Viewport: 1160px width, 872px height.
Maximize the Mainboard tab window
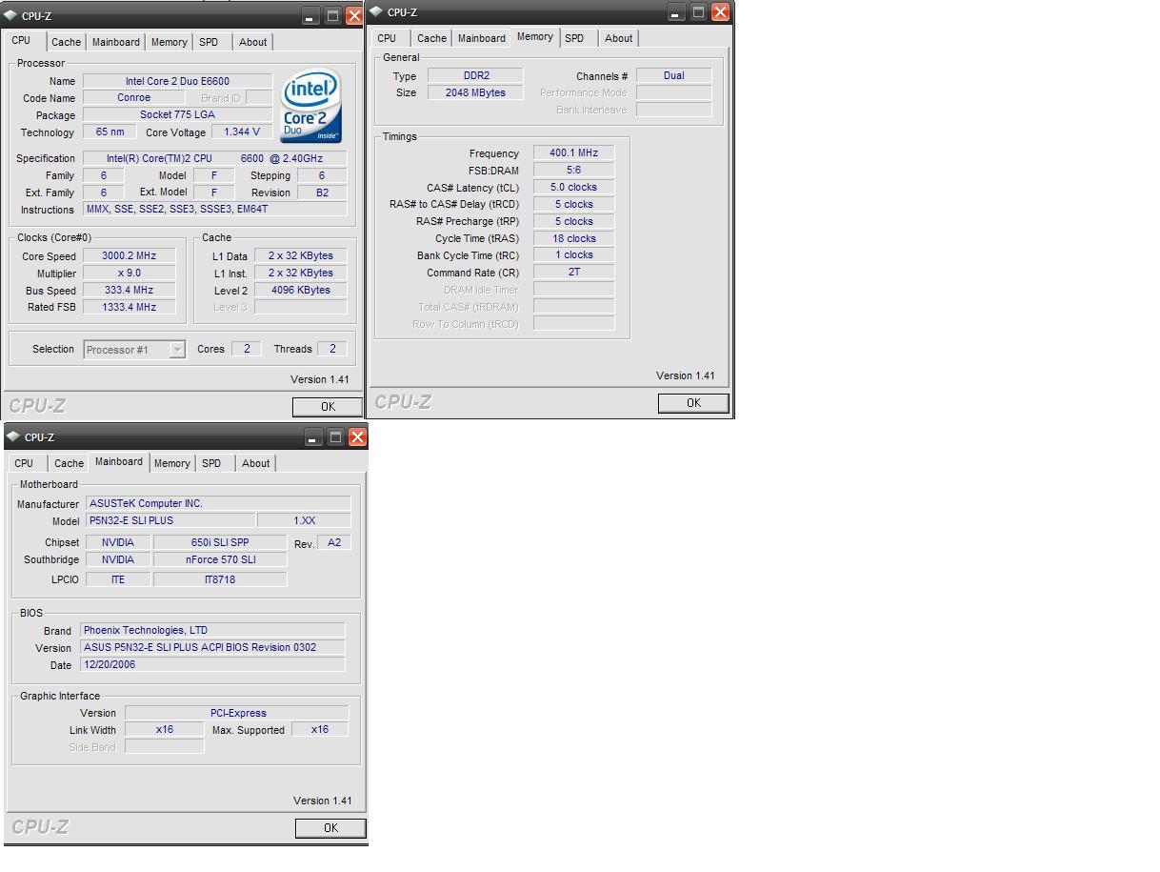pos(335,437)
